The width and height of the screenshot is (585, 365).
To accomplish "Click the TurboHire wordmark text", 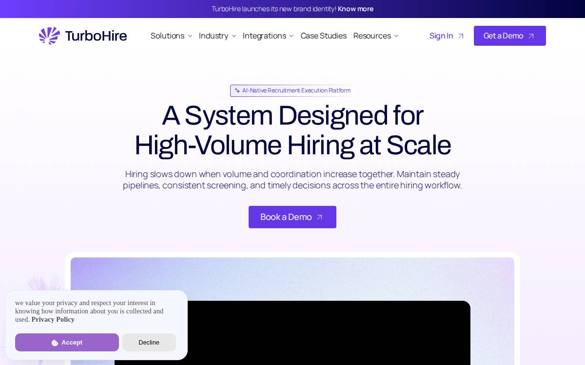I will (x=96, y=36).
